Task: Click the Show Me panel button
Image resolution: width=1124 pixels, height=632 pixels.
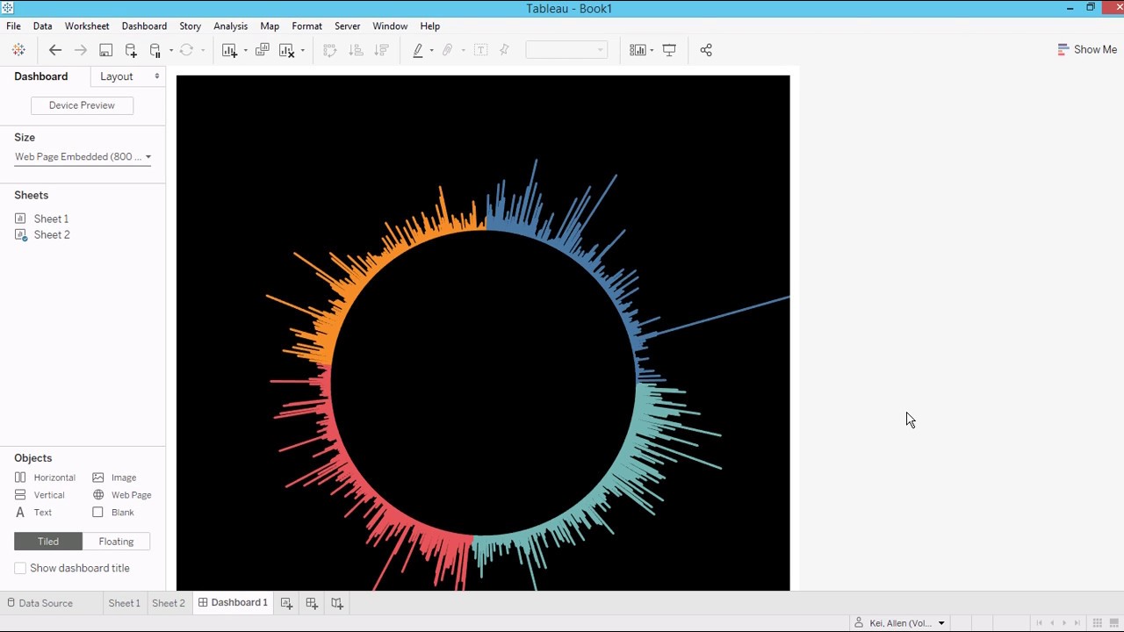Action: [1087, 50]
